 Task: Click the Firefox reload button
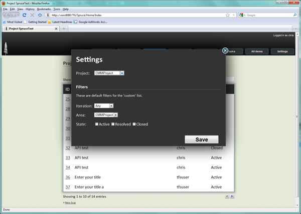point(25,15)
